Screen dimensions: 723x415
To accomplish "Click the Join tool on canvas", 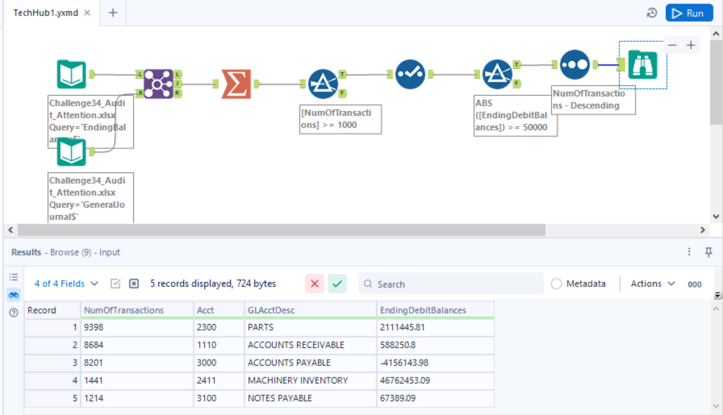I will (x=158, y=84).
